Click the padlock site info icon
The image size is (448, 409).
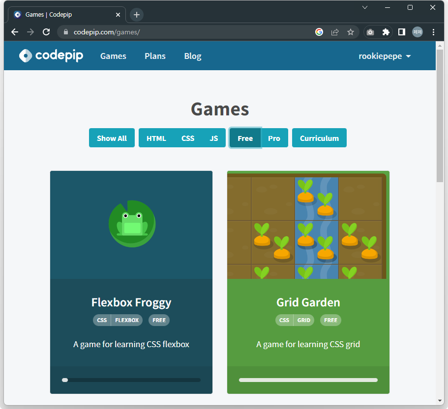coord(66,32)
